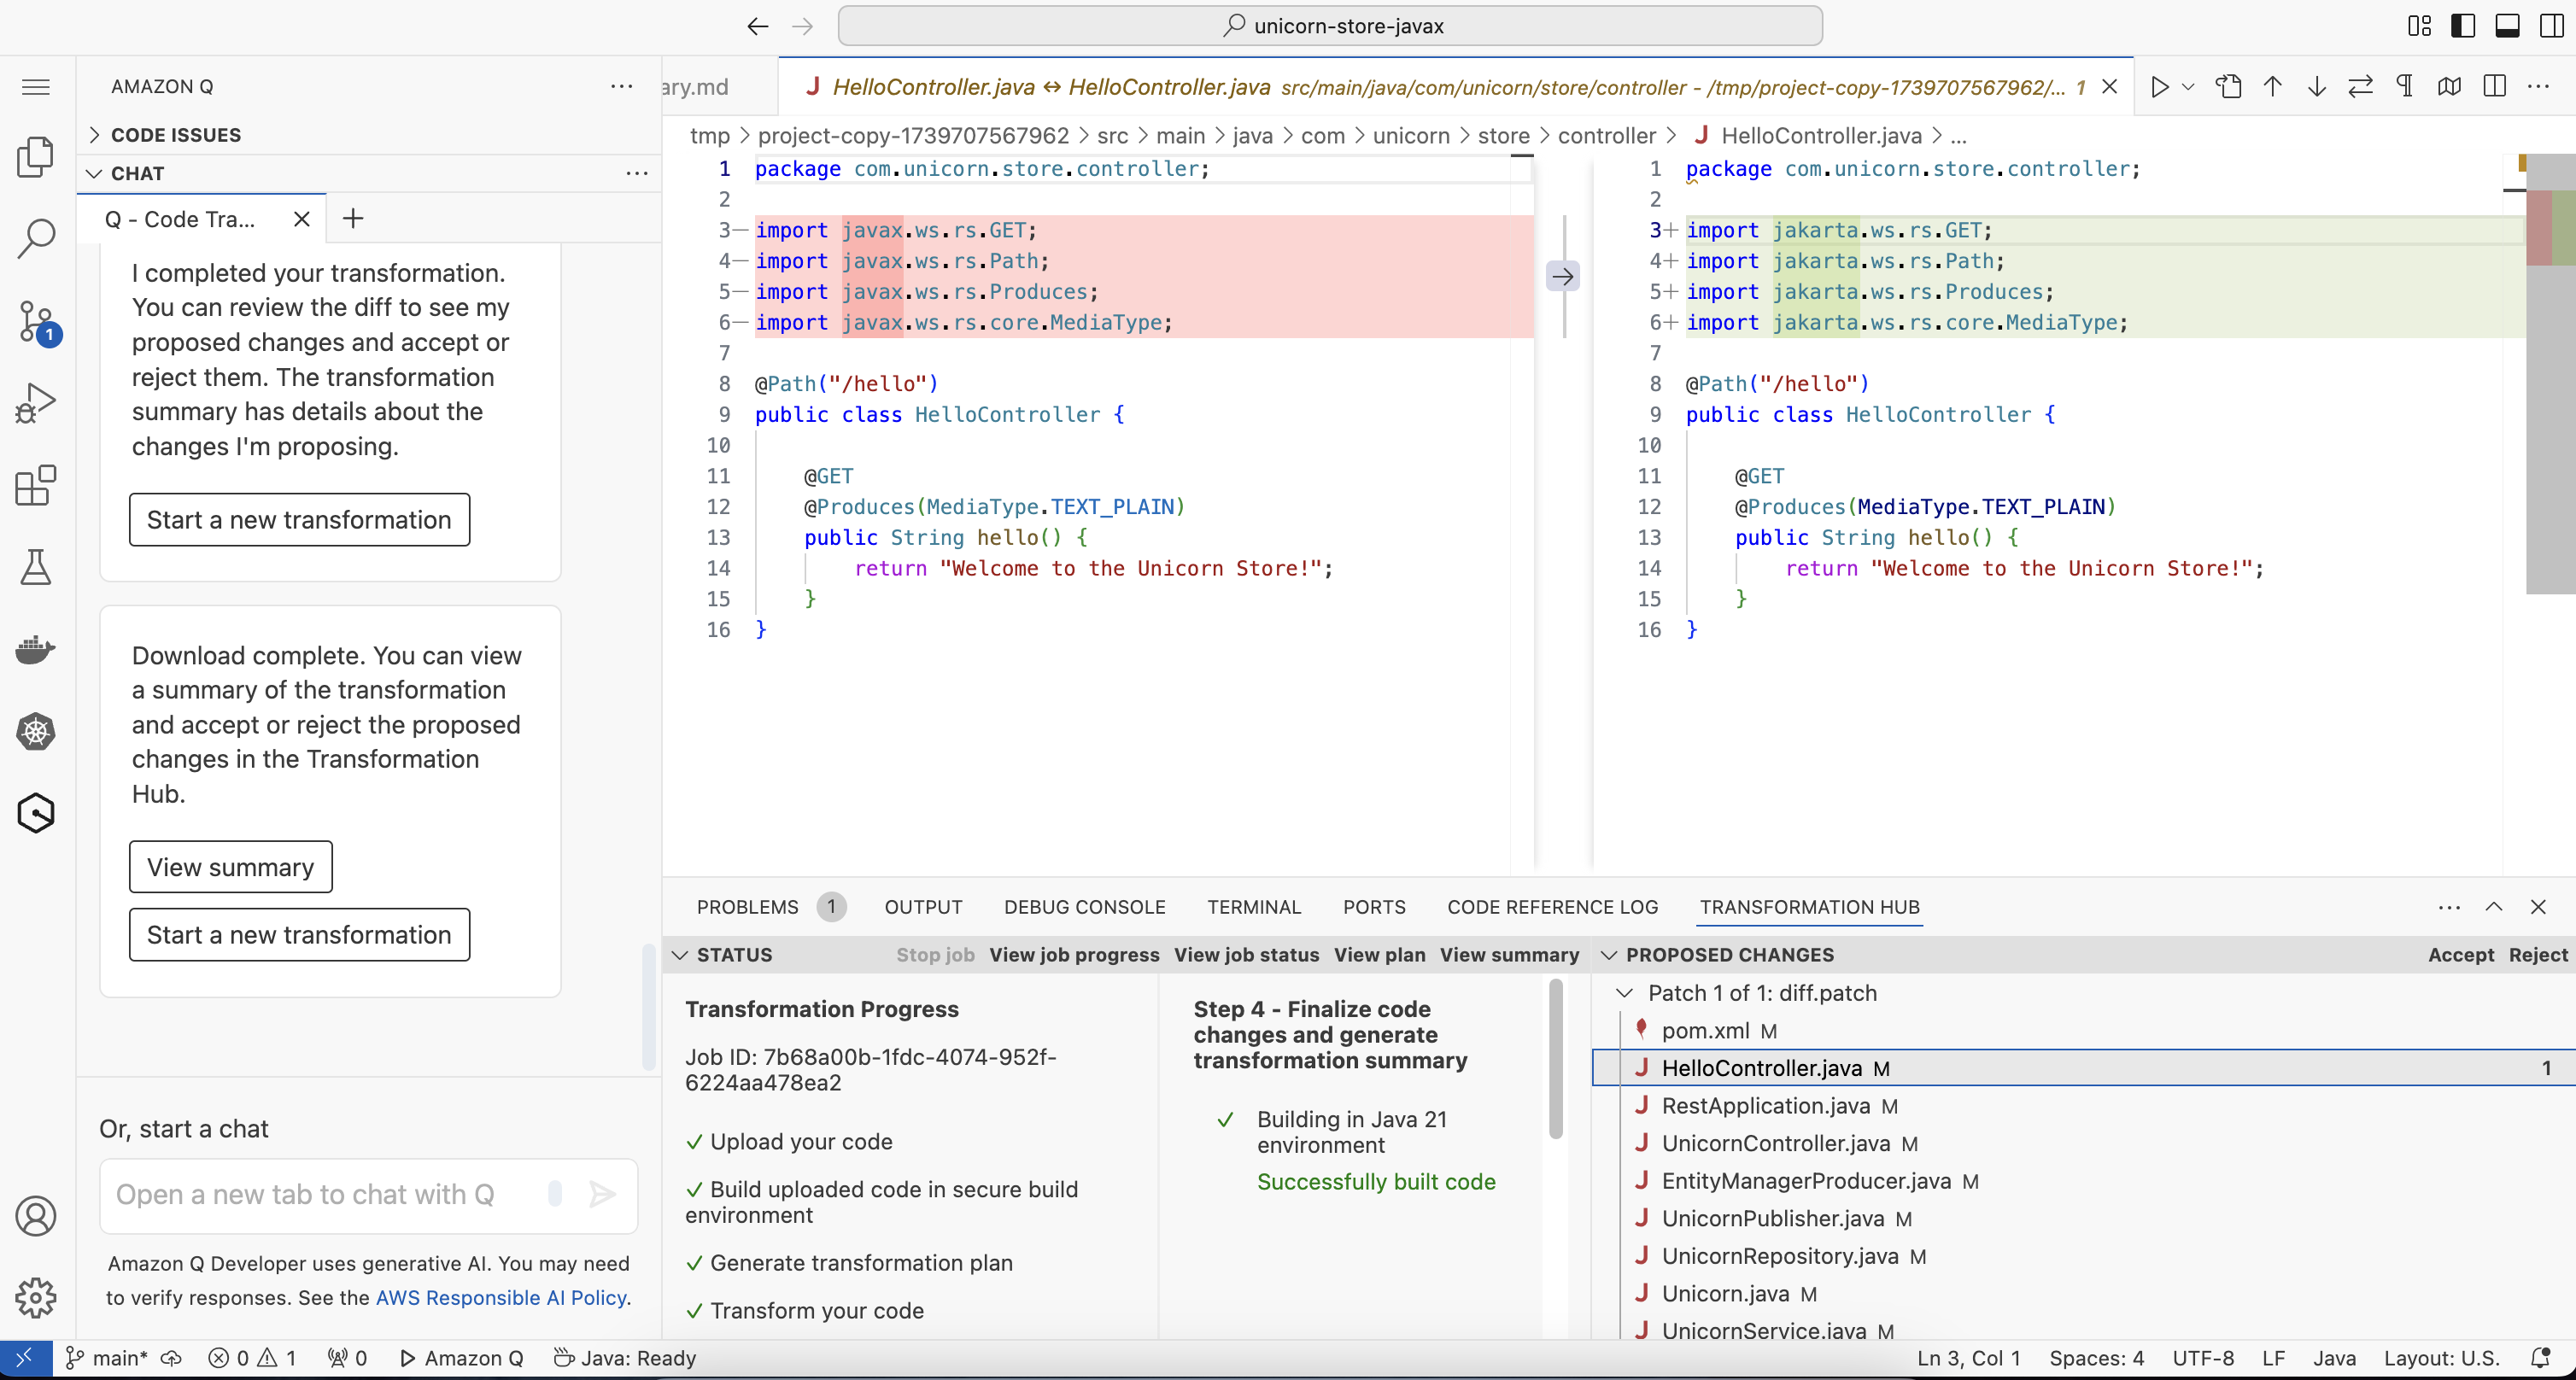Open the Run and Debug view
This screenshot has width=2576, height=1380.
[x=36, y=403]
